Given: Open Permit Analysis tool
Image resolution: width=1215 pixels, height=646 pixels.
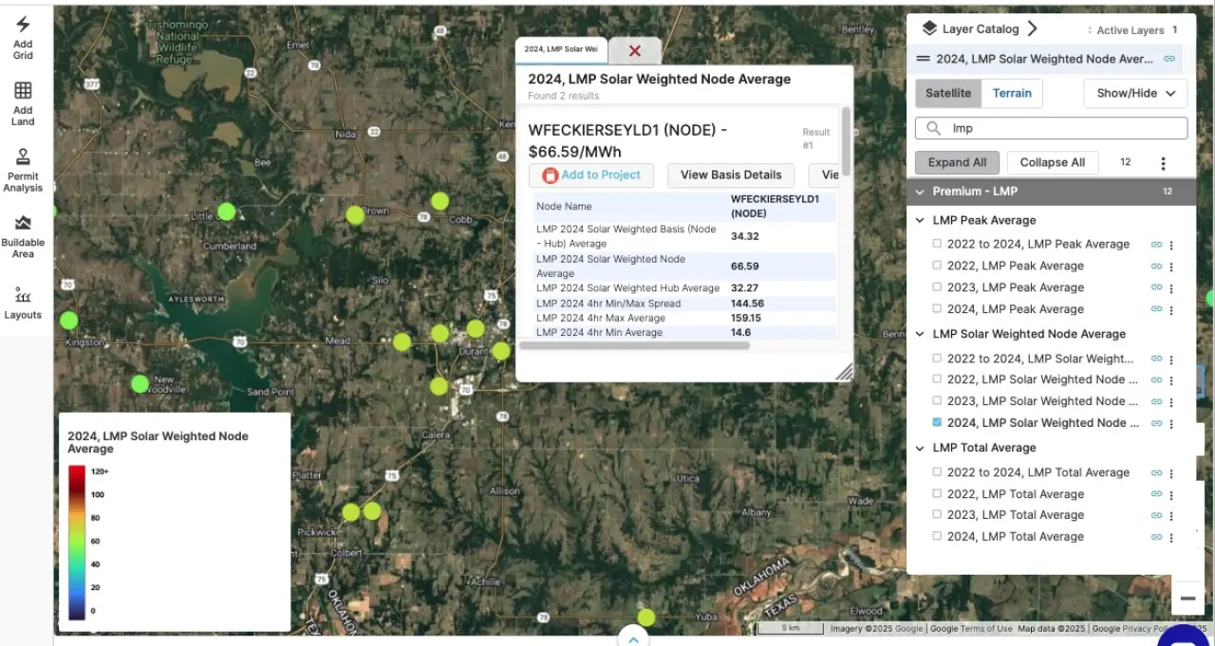Looking at the screenshot, I should 23,170.
